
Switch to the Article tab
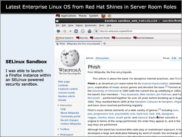click(90, 58)
